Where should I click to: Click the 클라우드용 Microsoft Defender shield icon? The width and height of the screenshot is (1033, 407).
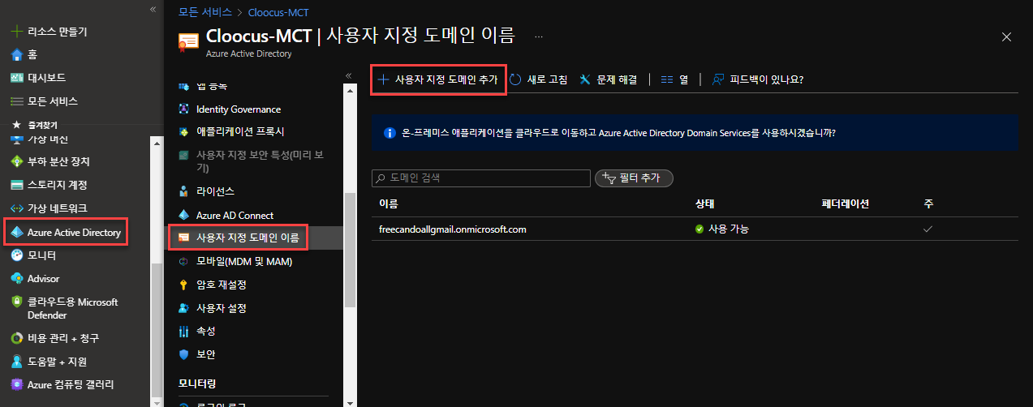coord(16,302)
